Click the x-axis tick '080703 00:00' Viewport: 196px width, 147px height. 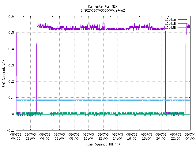16,137
